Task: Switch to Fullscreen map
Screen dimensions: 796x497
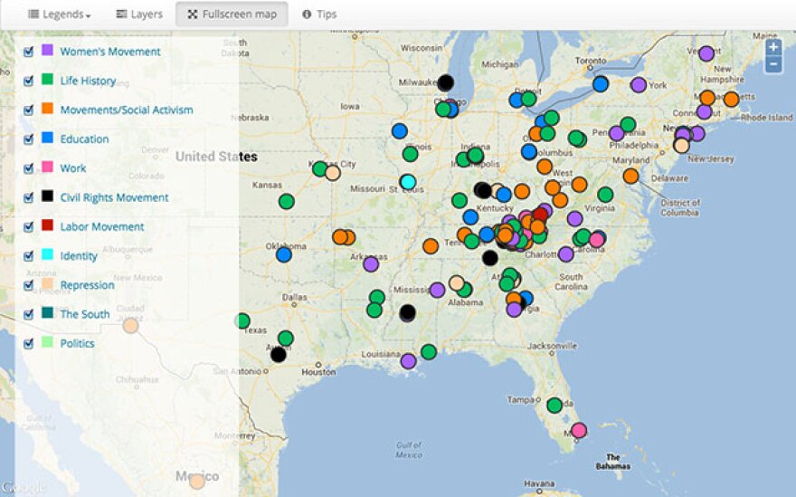Action: click(232, 14)
